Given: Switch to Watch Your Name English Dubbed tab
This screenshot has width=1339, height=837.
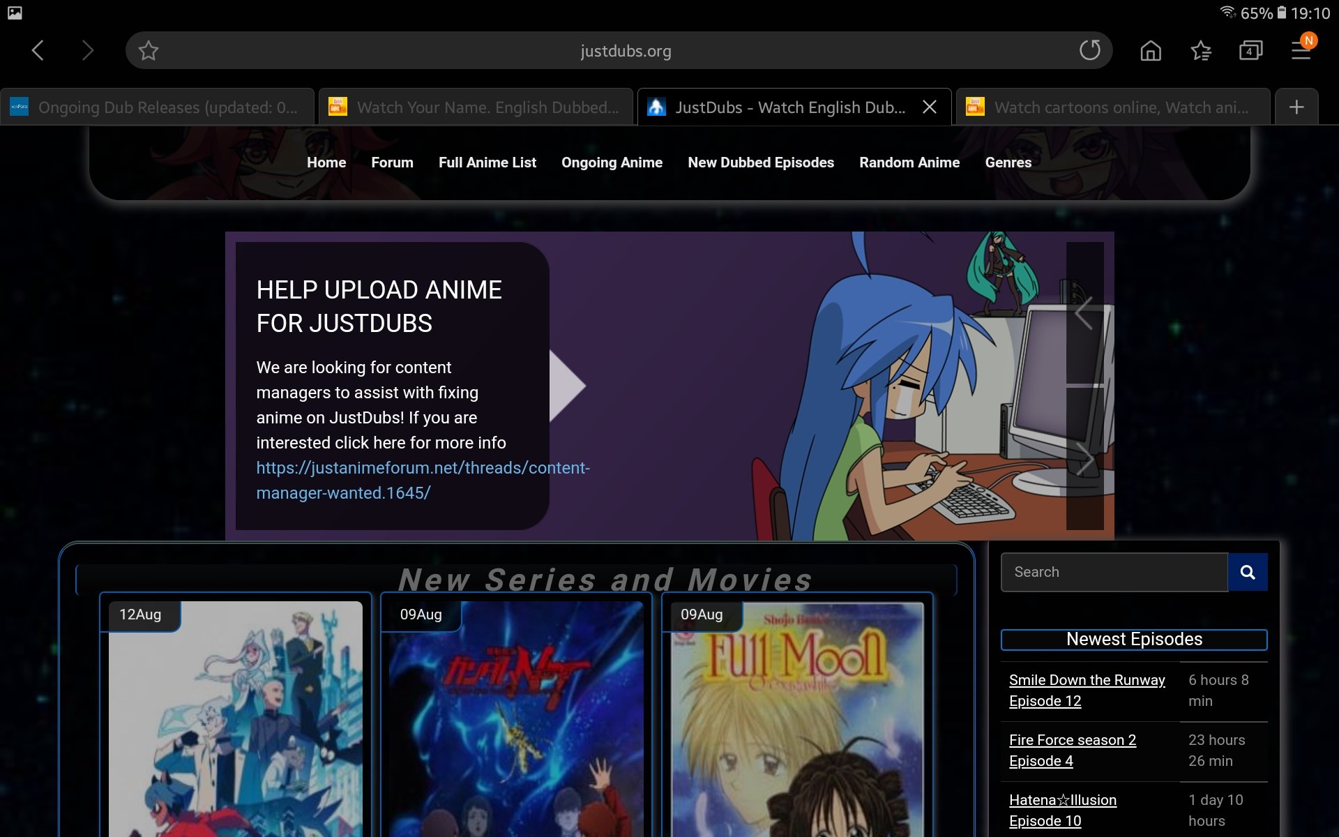Looking at the screenshot, I should click(x=476, y=107).
